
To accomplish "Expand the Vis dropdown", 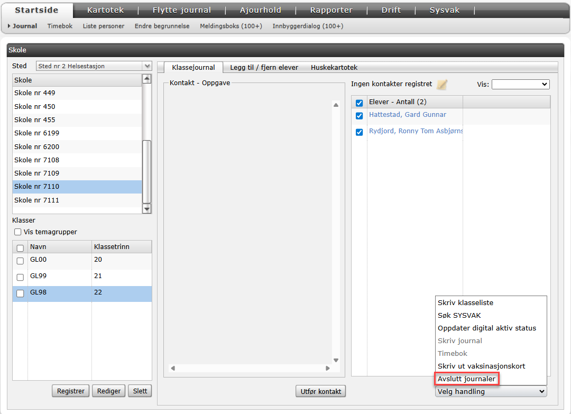I will pos(520,85).
